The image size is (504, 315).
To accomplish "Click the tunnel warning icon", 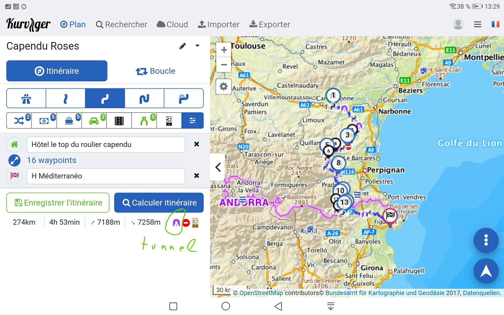I will [x=176, y=223].
